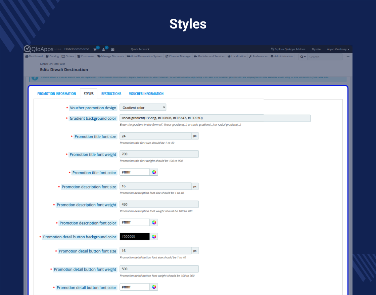This screenshot has height=295, width=376.
Task: Open the Voucher Information tab
Action: tap(146, 94)
